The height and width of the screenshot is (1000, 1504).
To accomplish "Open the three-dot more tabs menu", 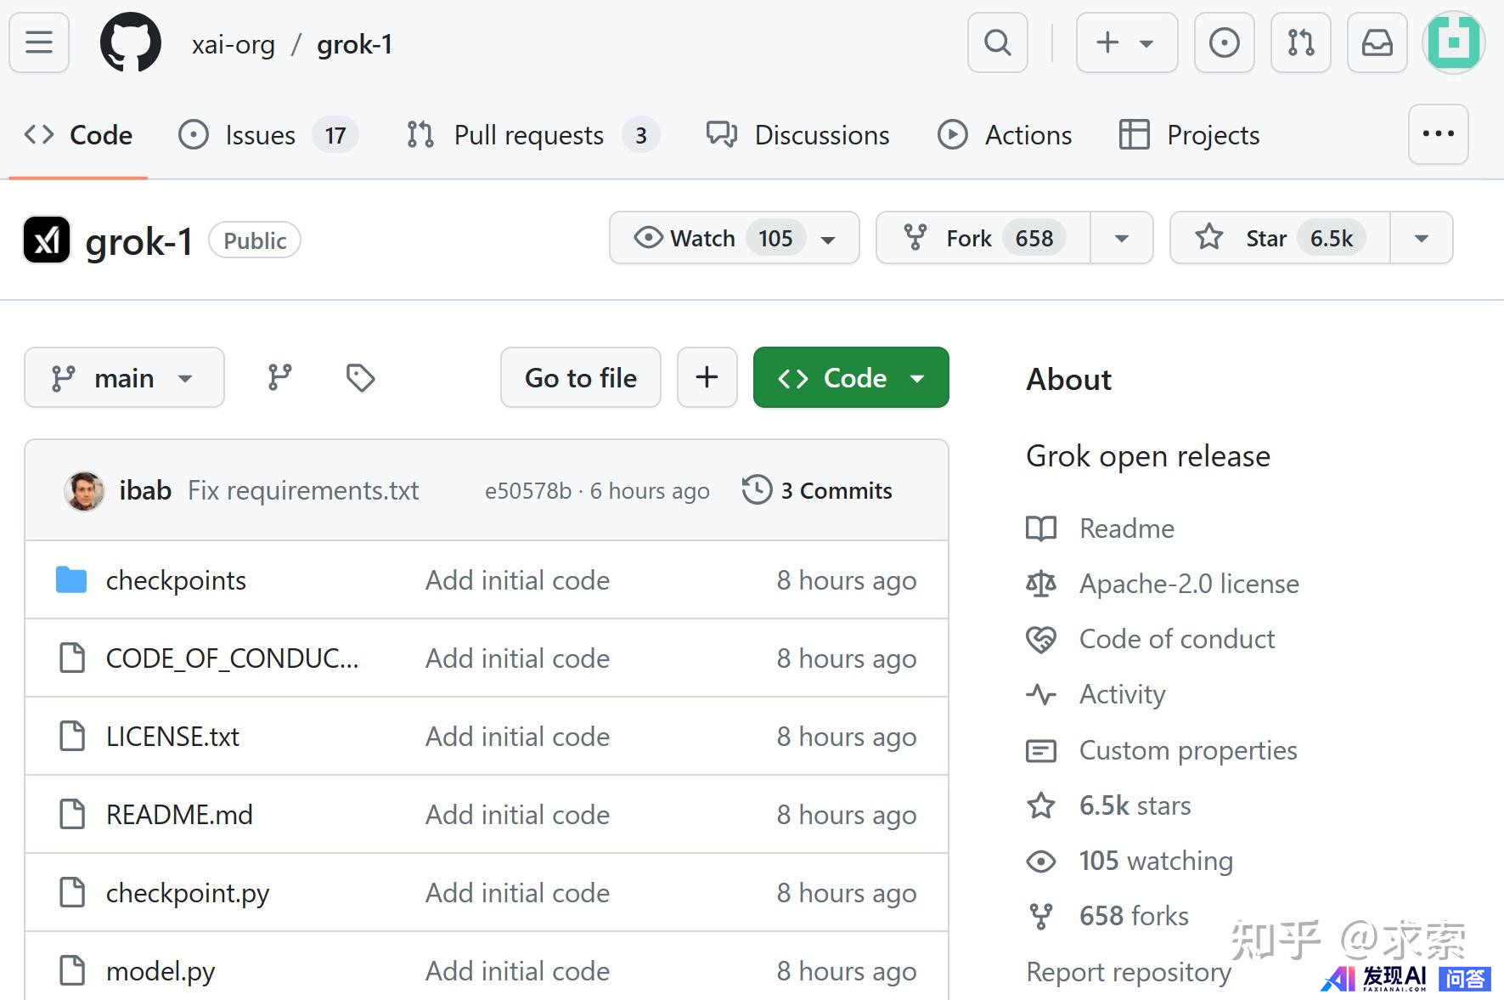I will [1439, 134].
